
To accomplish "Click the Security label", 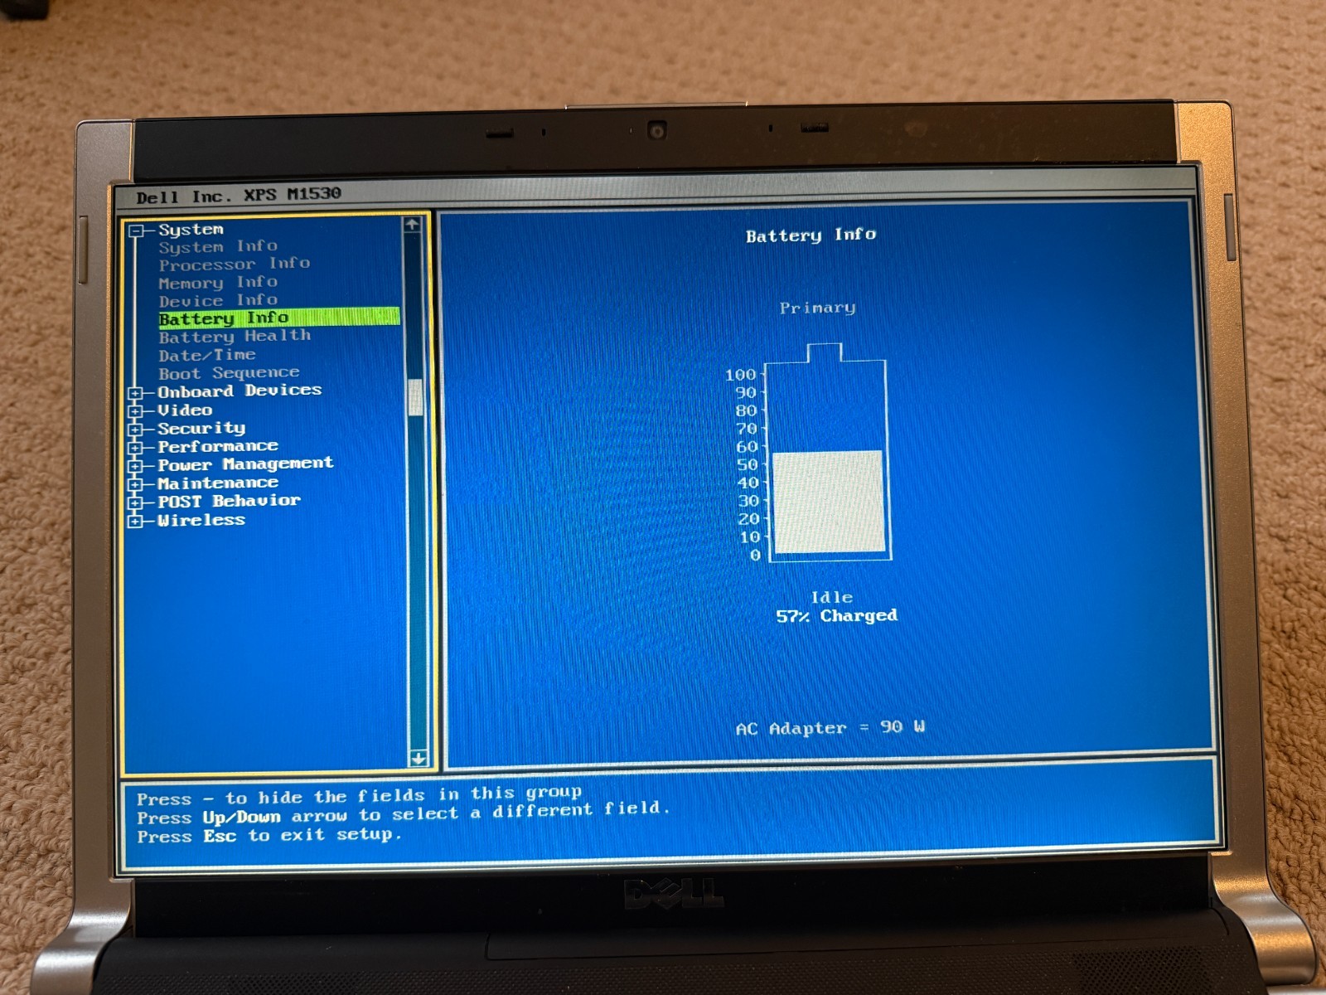I will click(x=201, y=429).
